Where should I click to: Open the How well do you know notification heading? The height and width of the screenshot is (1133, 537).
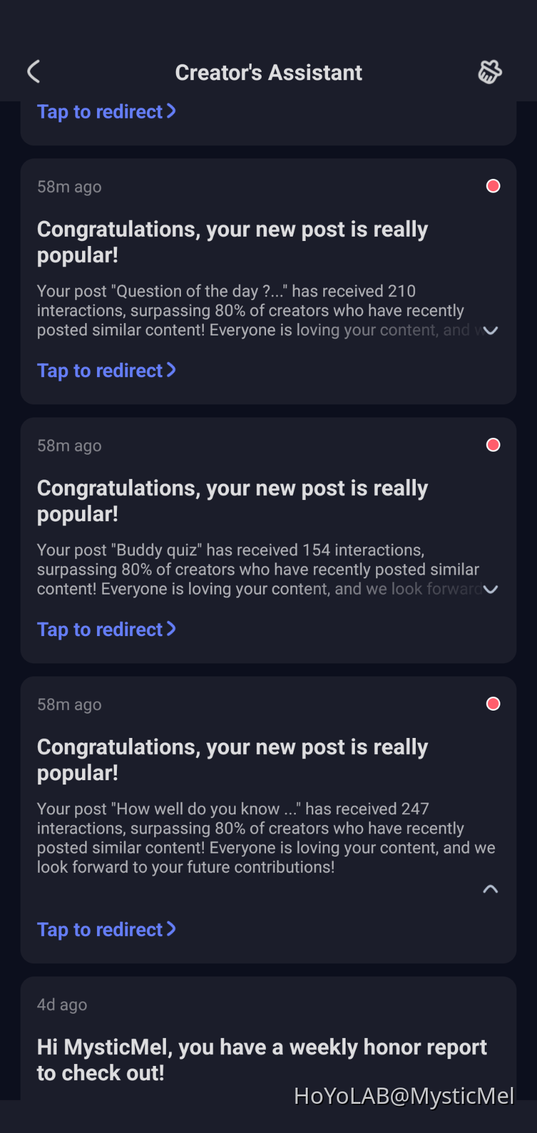[232, 760]
